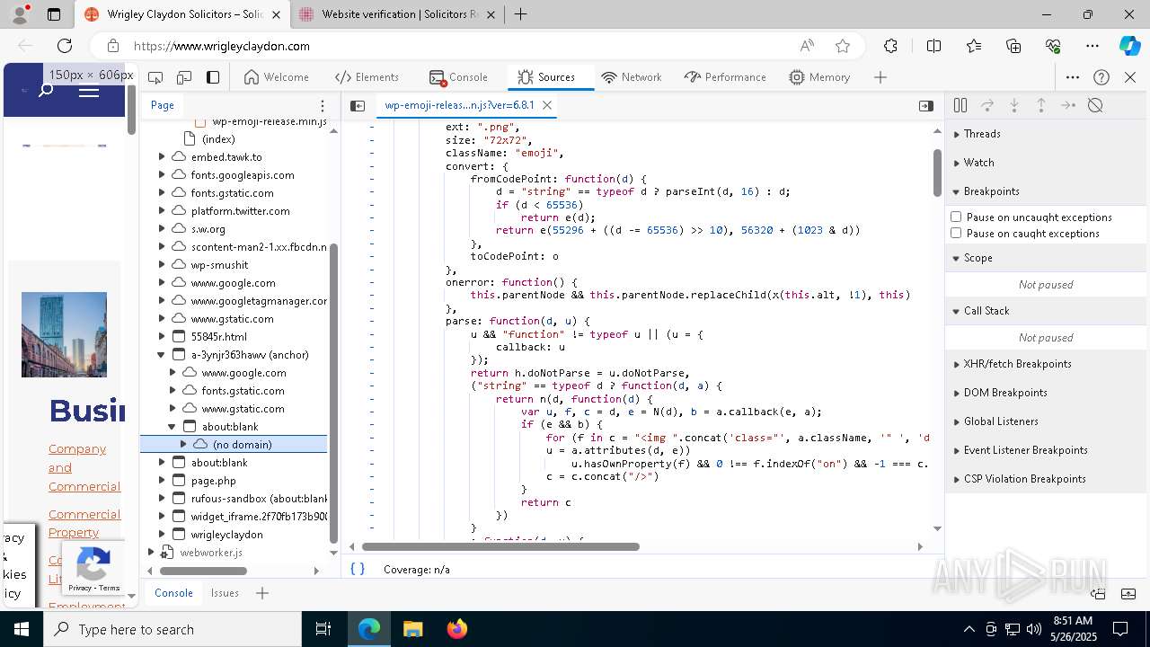Open browser Extensions icon
This screenshot has height=647, width=1150.
pos(890,46)
